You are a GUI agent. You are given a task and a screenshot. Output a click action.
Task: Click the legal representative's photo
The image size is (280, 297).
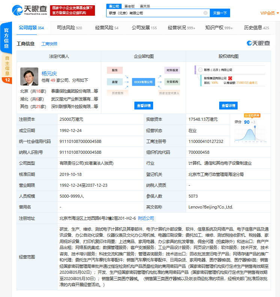[29, 76]
